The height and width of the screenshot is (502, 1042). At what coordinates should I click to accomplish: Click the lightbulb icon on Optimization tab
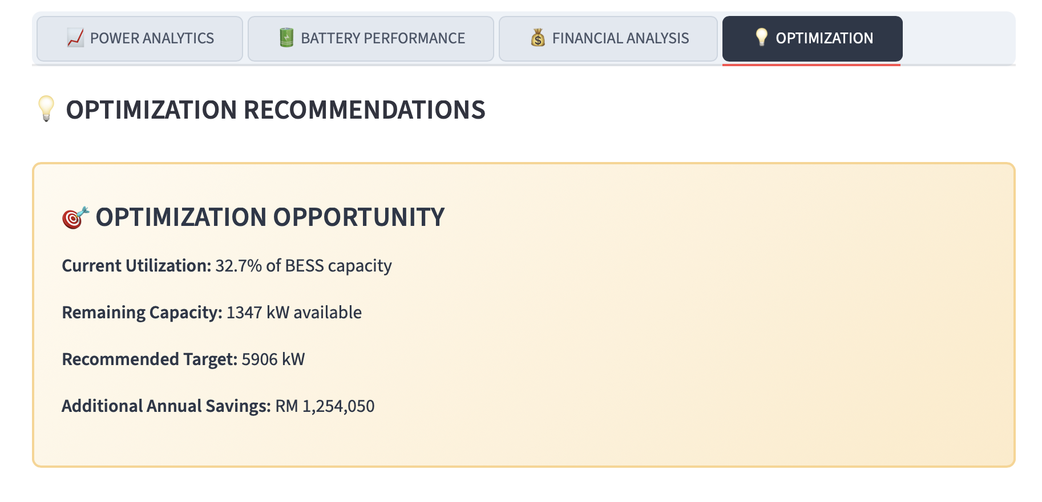(x=761, y=38)
